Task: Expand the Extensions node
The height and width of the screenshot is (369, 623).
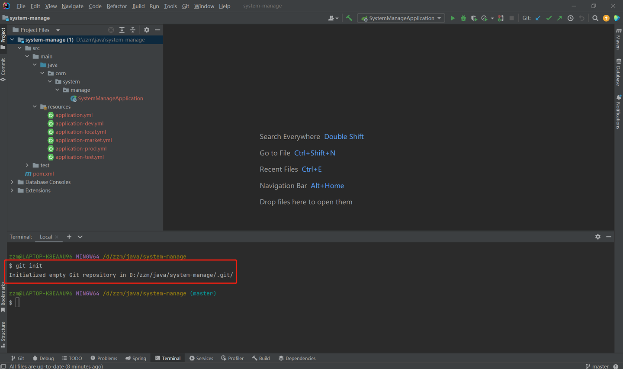Action: pos(12,190)
